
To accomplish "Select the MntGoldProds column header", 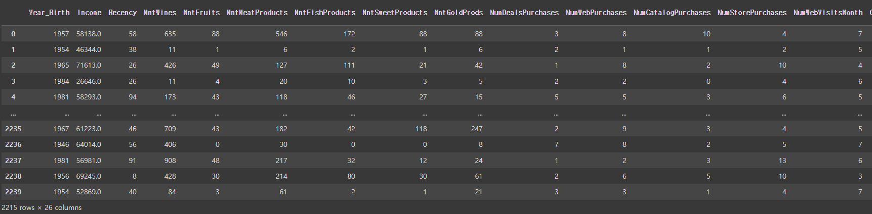I will click(459, 13).
